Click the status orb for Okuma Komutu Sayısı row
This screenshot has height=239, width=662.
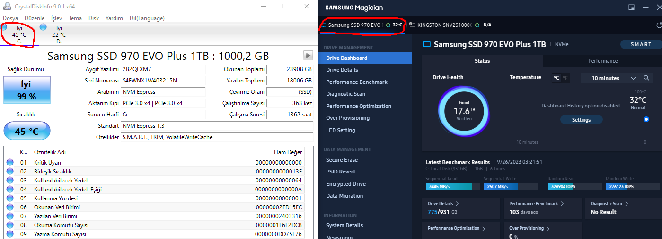[10, 225]
